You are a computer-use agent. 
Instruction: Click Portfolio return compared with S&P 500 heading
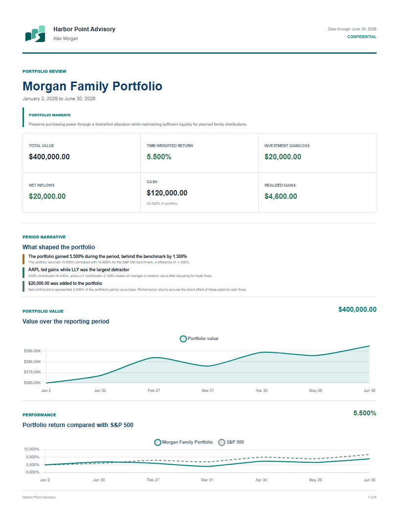click(x=78, y=425)
